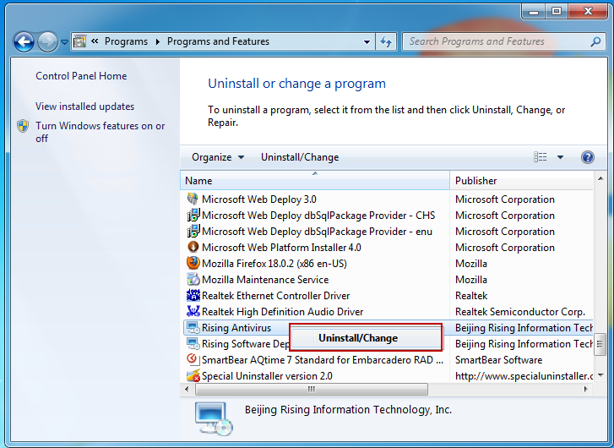Click SmartBear Software publisher cell
The width and height of the screenshot is (614, 448).
pos(498,360)
